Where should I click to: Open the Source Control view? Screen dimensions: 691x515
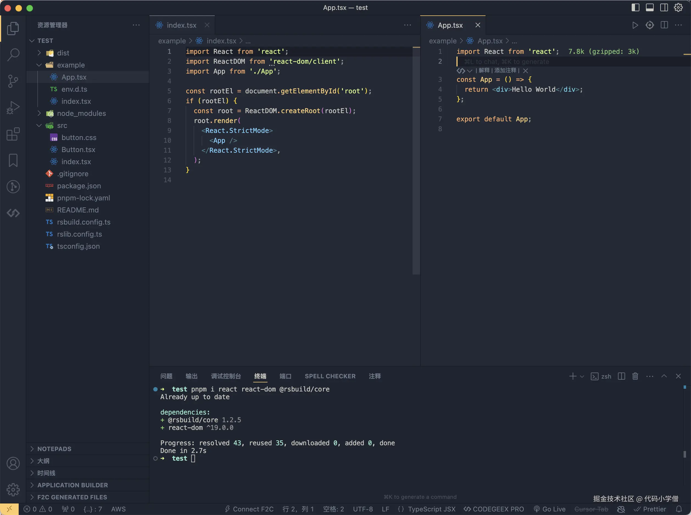pos(13,81)
